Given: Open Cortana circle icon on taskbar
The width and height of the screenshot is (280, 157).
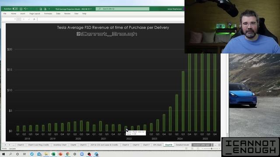Looking at the screenshot, I should 17,154.
